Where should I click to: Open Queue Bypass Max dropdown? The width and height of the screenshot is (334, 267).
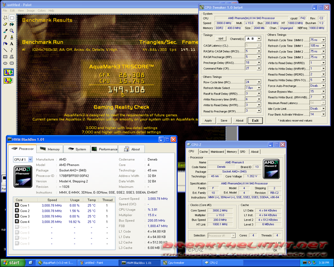point(317,91)
